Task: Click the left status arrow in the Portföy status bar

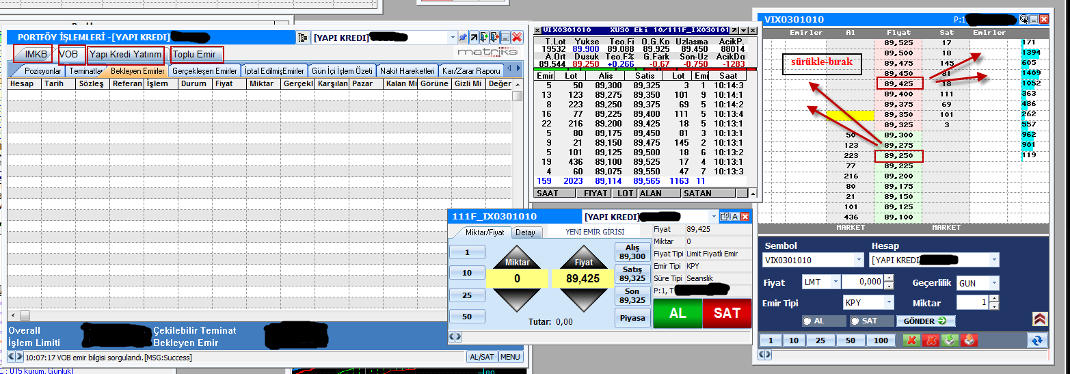Action: pyautogui.click(x=12, y=357)
